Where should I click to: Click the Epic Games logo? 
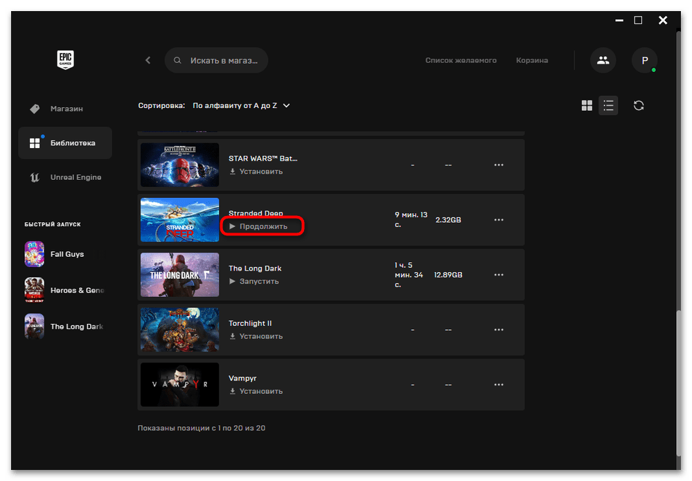[65, 60]
